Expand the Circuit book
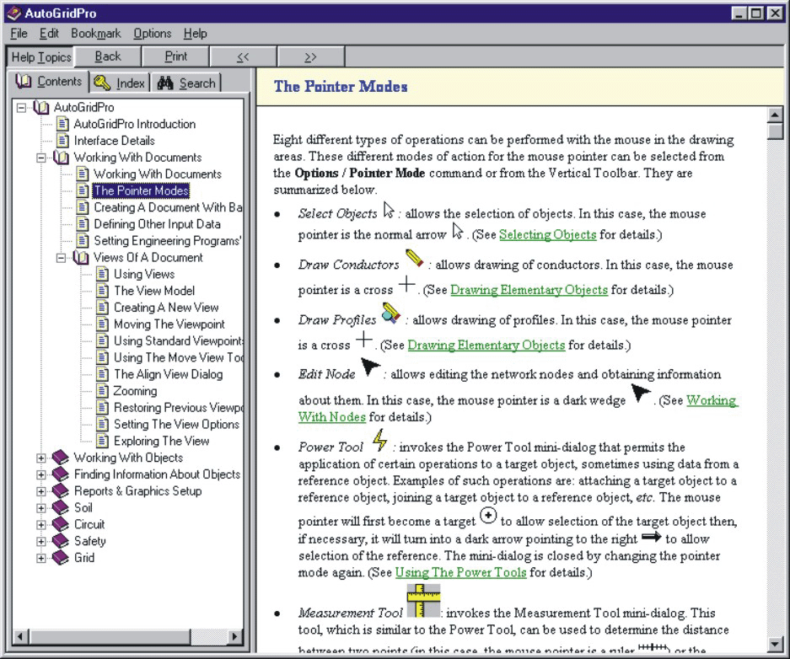The width and height of the screenshot is (790, 659). [40, 524]
